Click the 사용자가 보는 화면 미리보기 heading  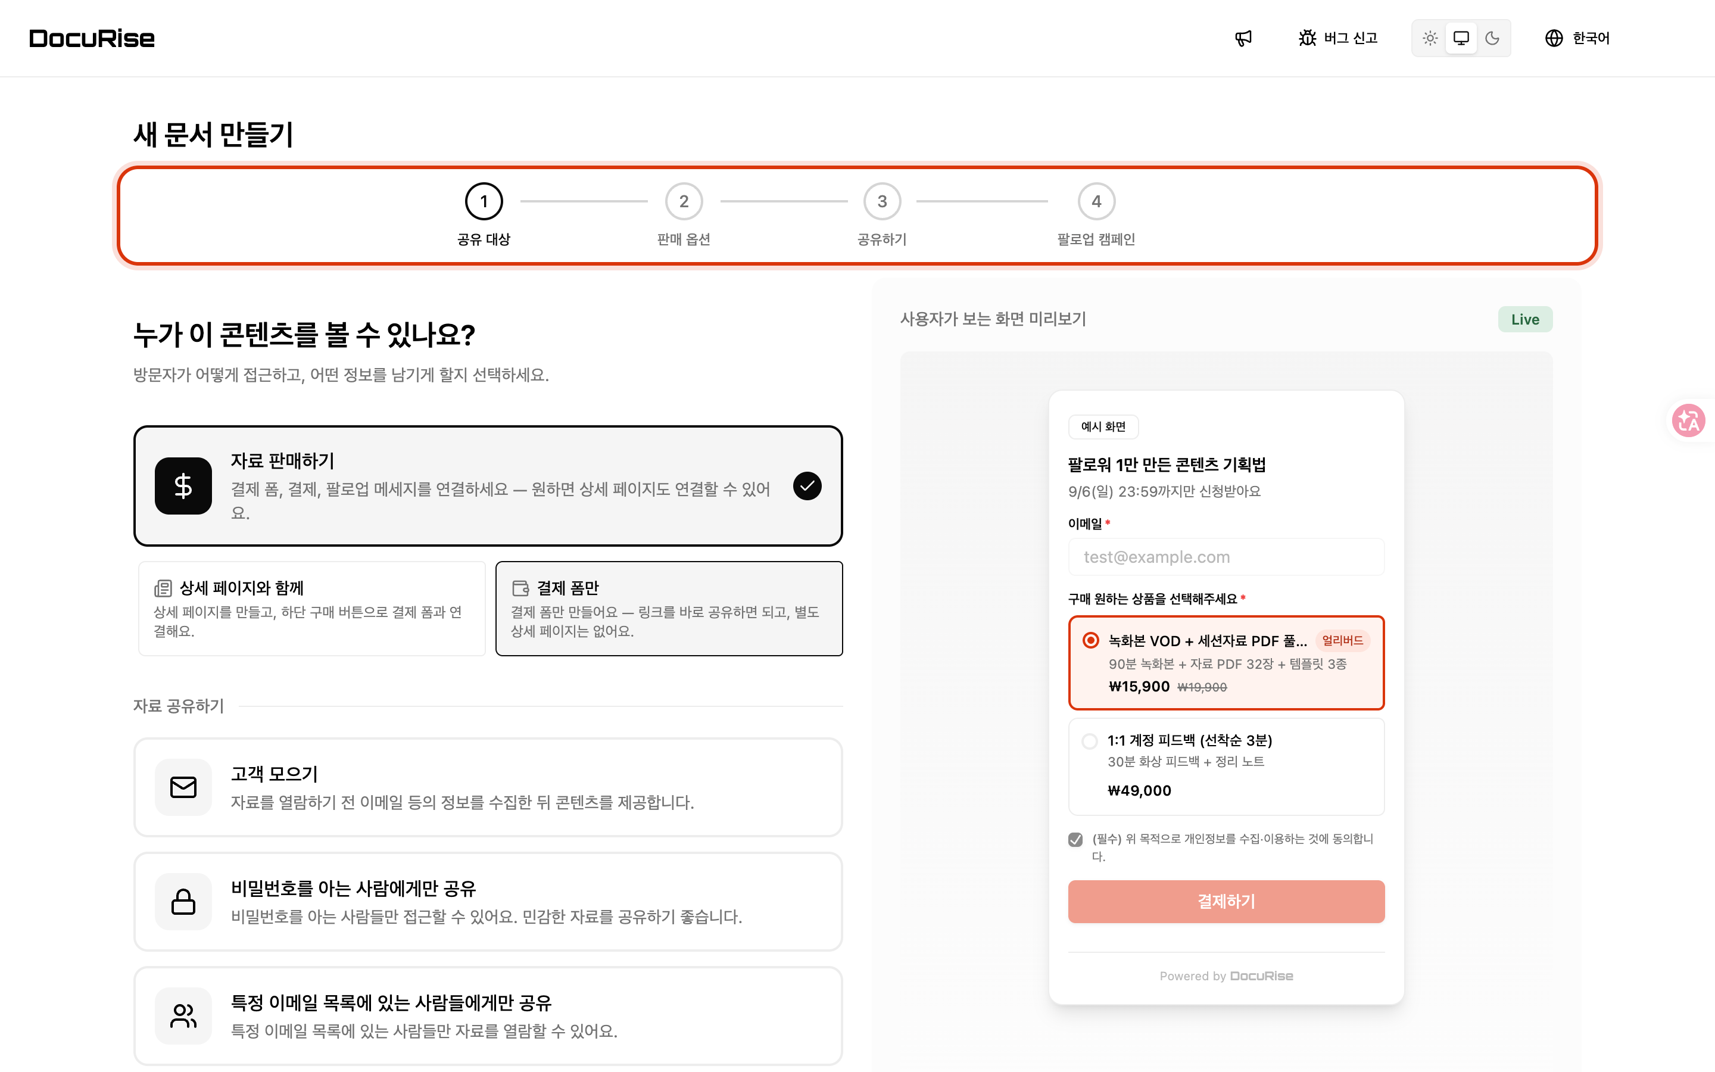point(993,319)
